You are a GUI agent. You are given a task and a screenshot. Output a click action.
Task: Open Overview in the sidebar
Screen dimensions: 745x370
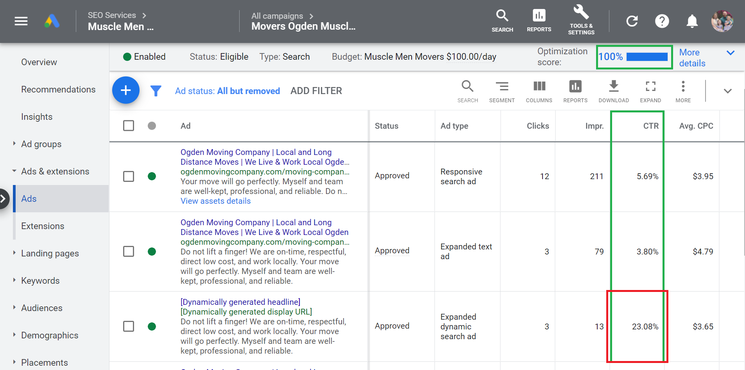39,62
